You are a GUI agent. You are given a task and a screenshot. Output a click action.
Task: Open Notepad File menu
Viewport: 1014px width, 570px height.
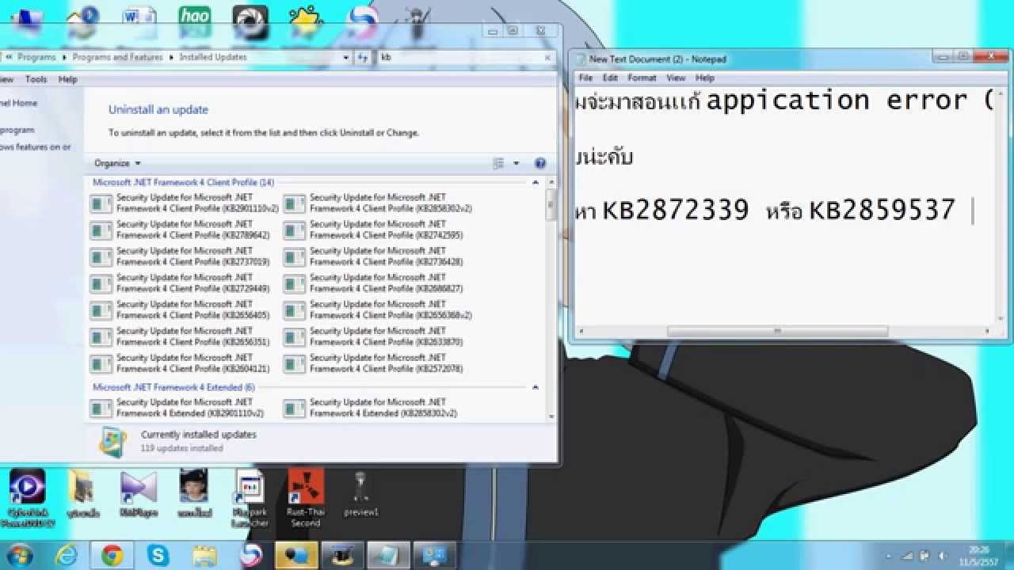585,78
